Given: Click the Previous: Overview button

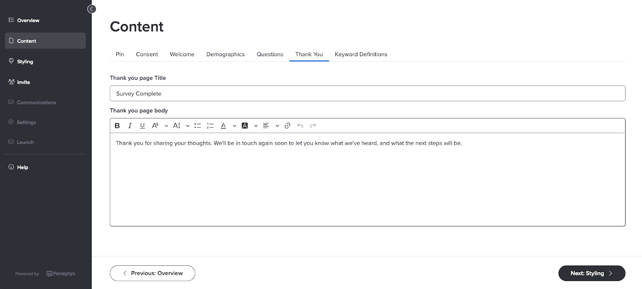Looking at the screenshot, I should click(x=152, y=273).
